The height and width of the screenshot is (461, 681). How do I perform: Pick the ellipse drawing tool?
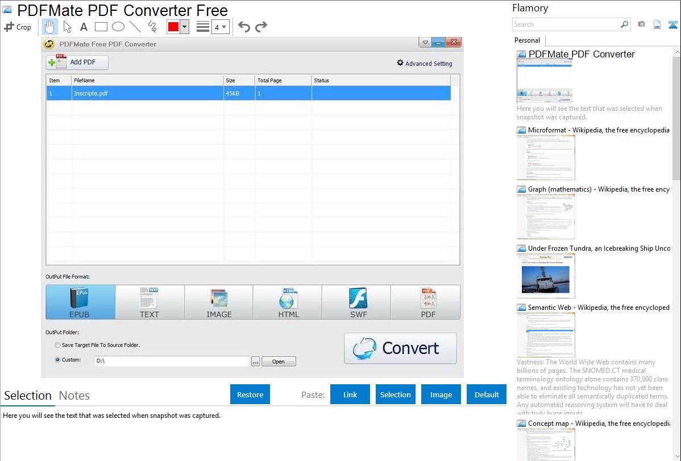click(118, 27)
